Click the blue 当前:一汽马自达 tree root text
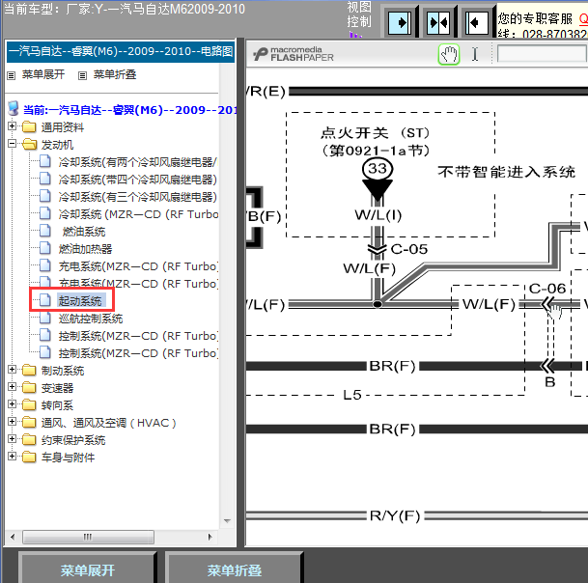 point(129,110)
